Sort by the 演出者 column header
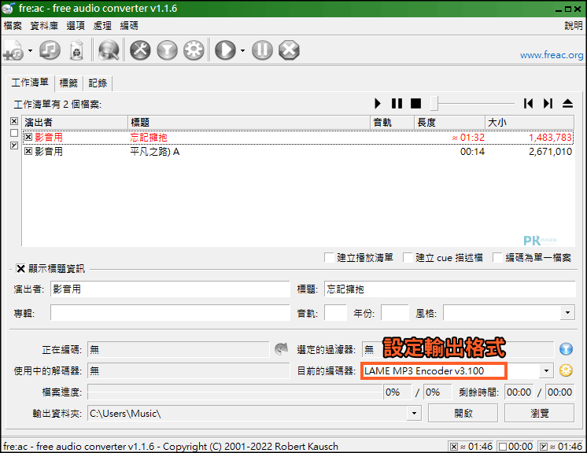This screenshot has height=453, width=587. click(75, 123)
